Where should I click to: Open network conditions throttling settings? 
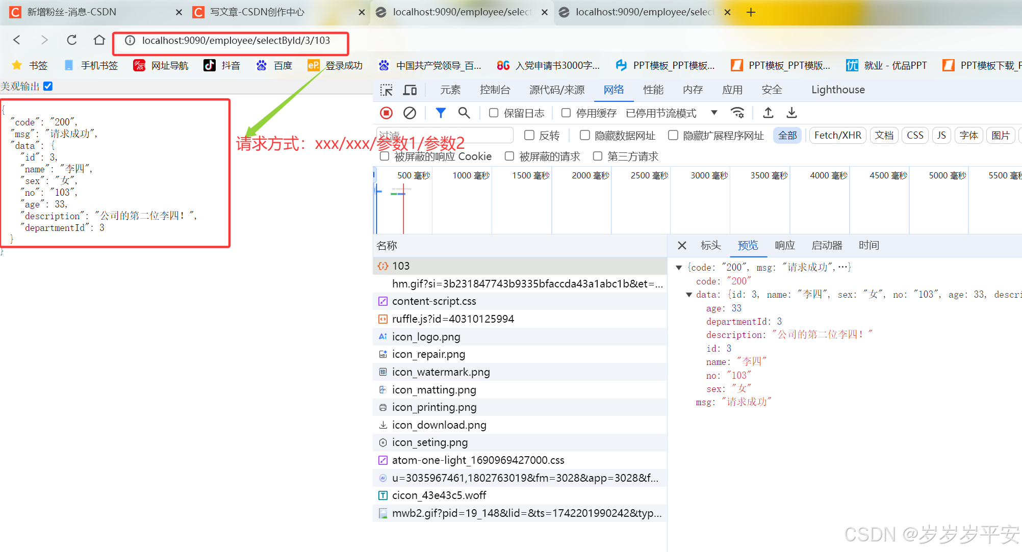pos(737,113)
